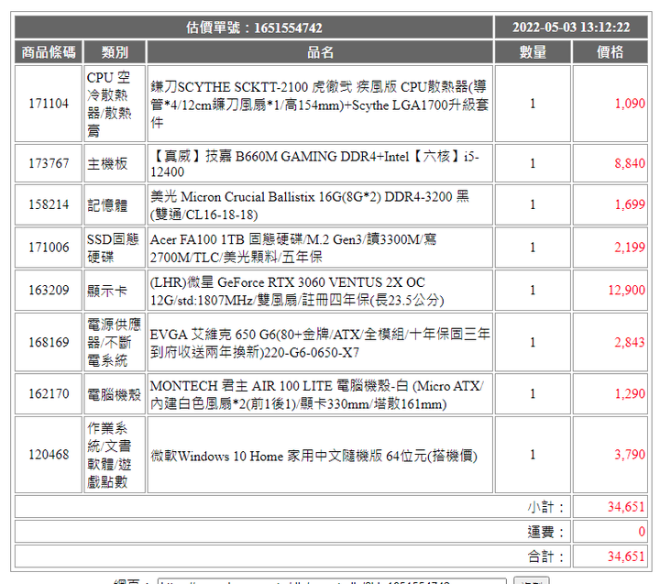Select barcode 171104
This screenshot has width=660, height=584.
49,104
